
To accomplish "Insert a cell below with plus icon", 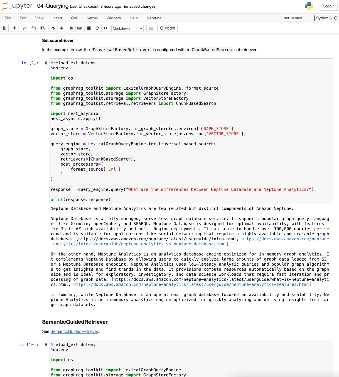I will pos(14,28).
